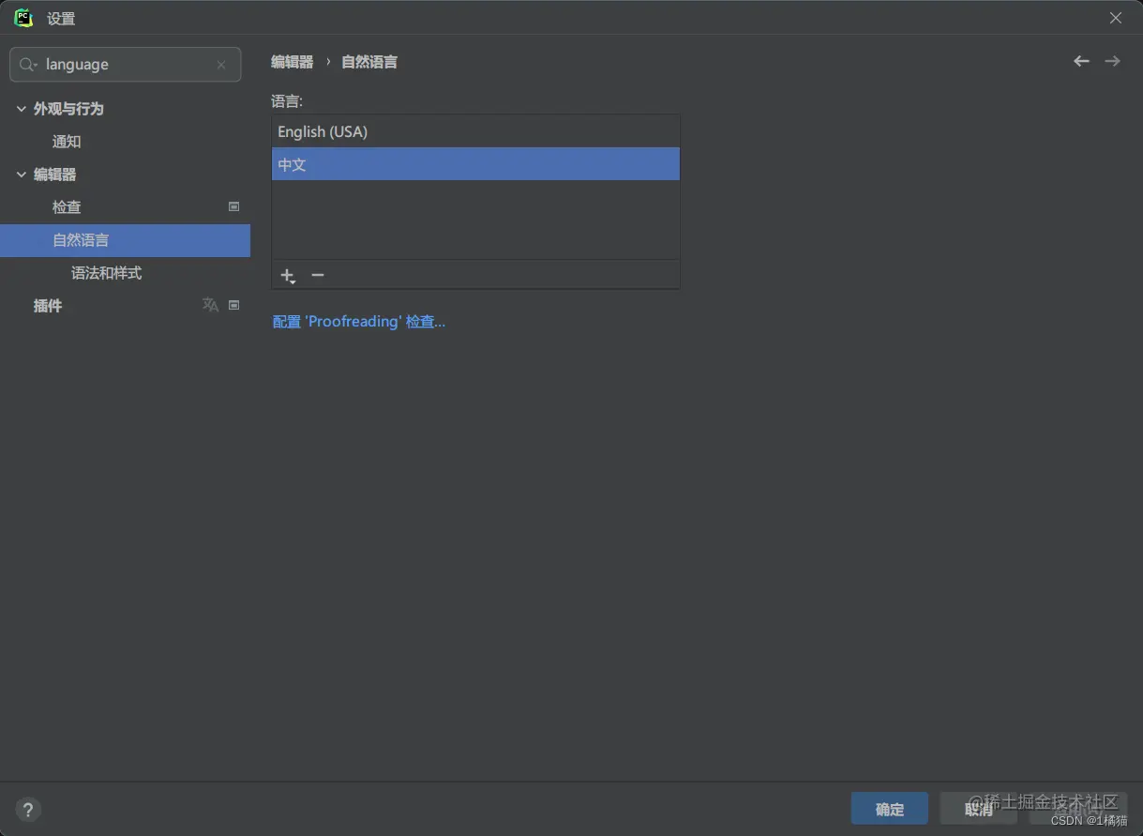This screenshot has width=1143, height=836.
Task: Select 通知 in the settings tree
Action: (x=126, y=142)
